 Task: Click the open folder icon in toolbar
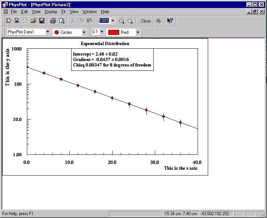(x=33, y=21)
